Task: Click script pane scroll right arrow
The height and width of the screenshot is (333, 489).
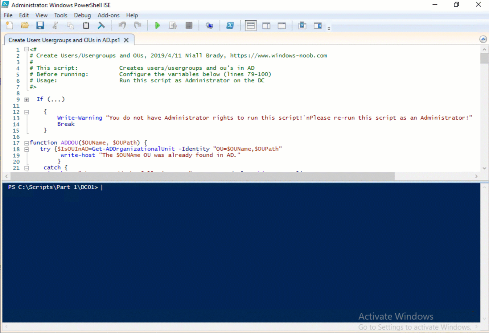Action: [x=476, y=176]
